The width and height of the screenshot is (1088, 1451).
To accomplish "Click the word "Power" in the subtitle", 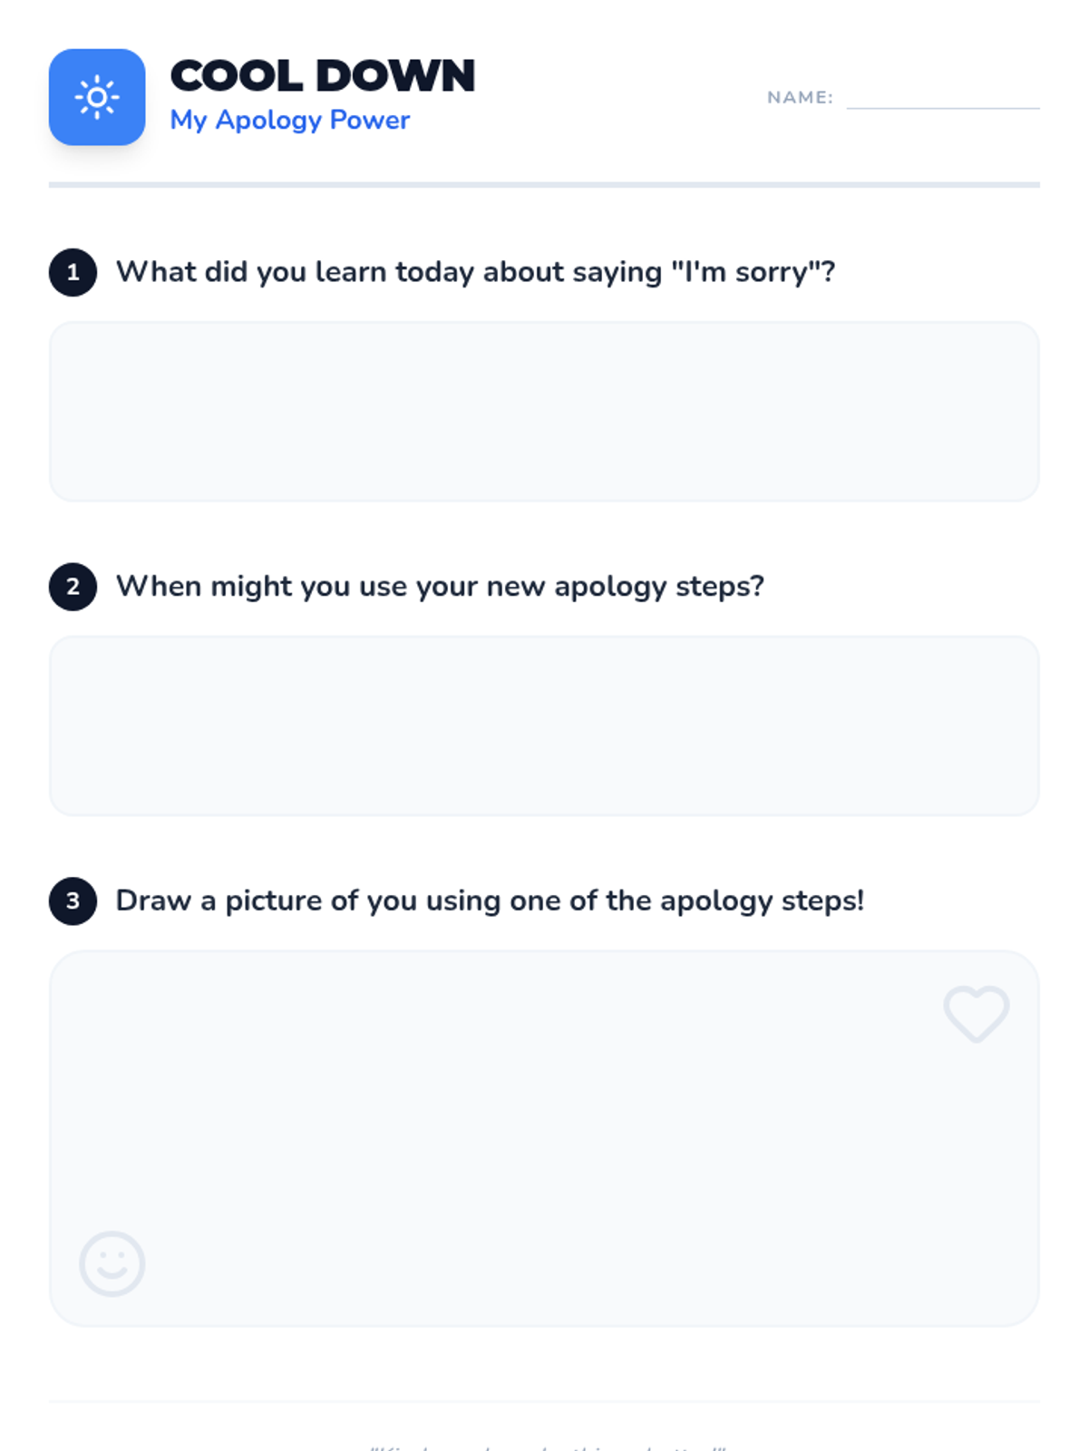I will click(x=369, y=120).
